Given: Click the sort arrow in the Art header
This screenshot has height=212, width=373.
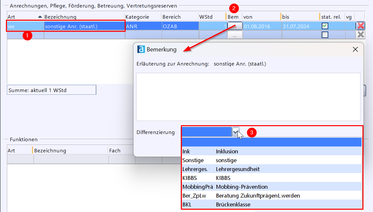Looking at the screenshot, I should tap(40, 17).
